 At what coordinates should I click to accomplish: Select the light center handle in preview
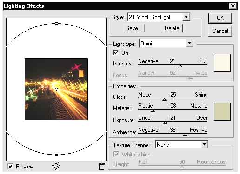click(56, 89)
